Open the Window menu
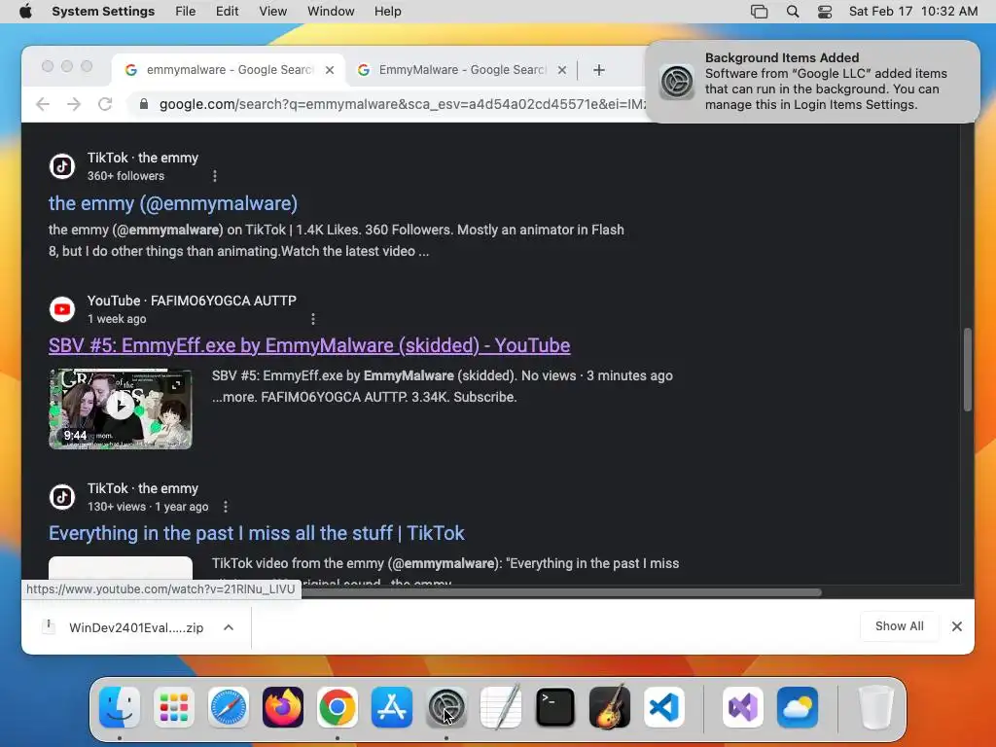The height and width of the screenshot is (747, 996). pos(331,12)
